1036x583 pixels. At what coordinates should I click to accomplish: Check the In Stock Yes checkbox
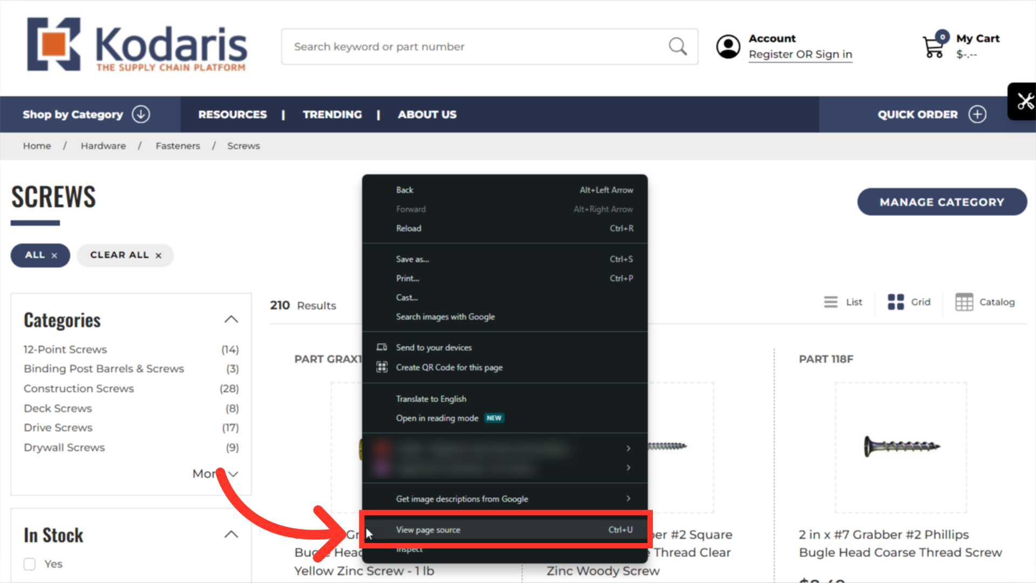pyautogui.click(x=30, y=564)
